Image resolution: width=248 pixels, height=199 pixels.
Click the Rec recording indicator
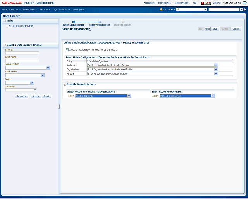(x=206, y=3)
